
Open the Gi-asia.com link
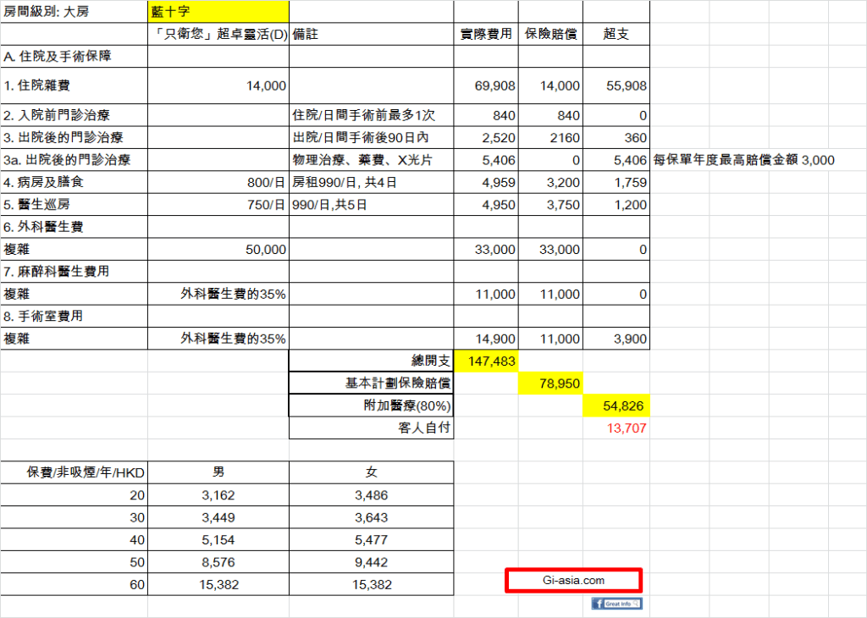573,581
